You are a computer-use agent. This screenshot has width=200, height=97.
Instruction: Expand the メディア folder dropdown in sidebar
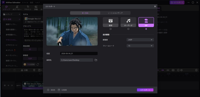(19, 14)
